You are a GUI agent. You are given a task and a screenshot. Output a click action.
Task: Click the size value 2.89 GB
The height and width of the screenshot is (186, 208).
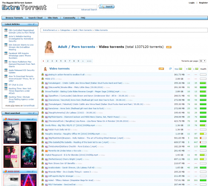tap(179, 91)
